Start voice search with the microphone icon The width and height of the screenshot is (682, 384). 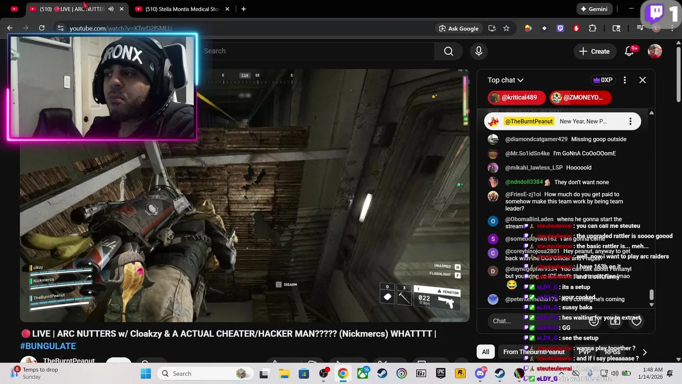coord(478,51)
